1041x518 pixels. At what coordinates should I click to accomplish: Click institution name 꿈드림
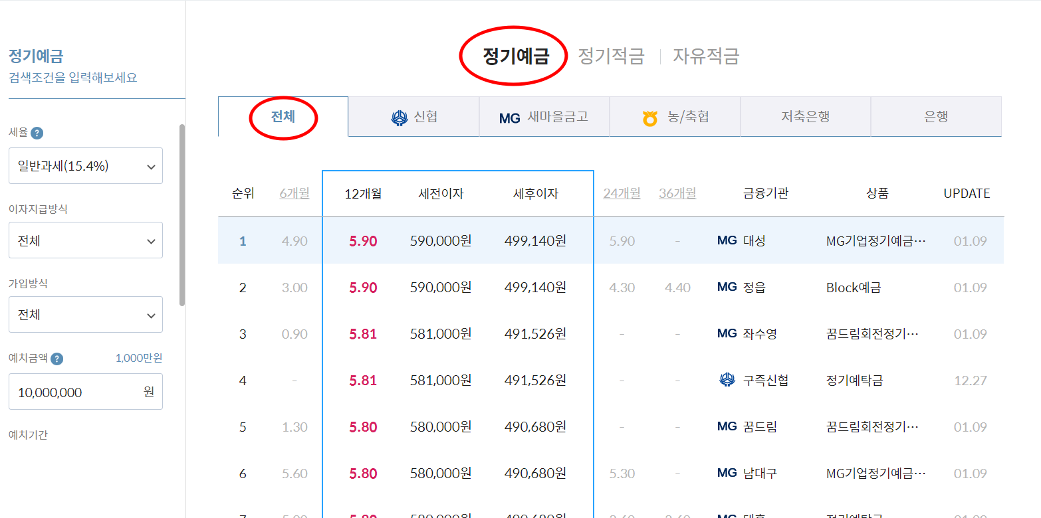pos(760,426)
